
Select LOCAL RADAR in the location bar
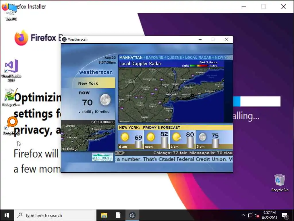[198, 58]
